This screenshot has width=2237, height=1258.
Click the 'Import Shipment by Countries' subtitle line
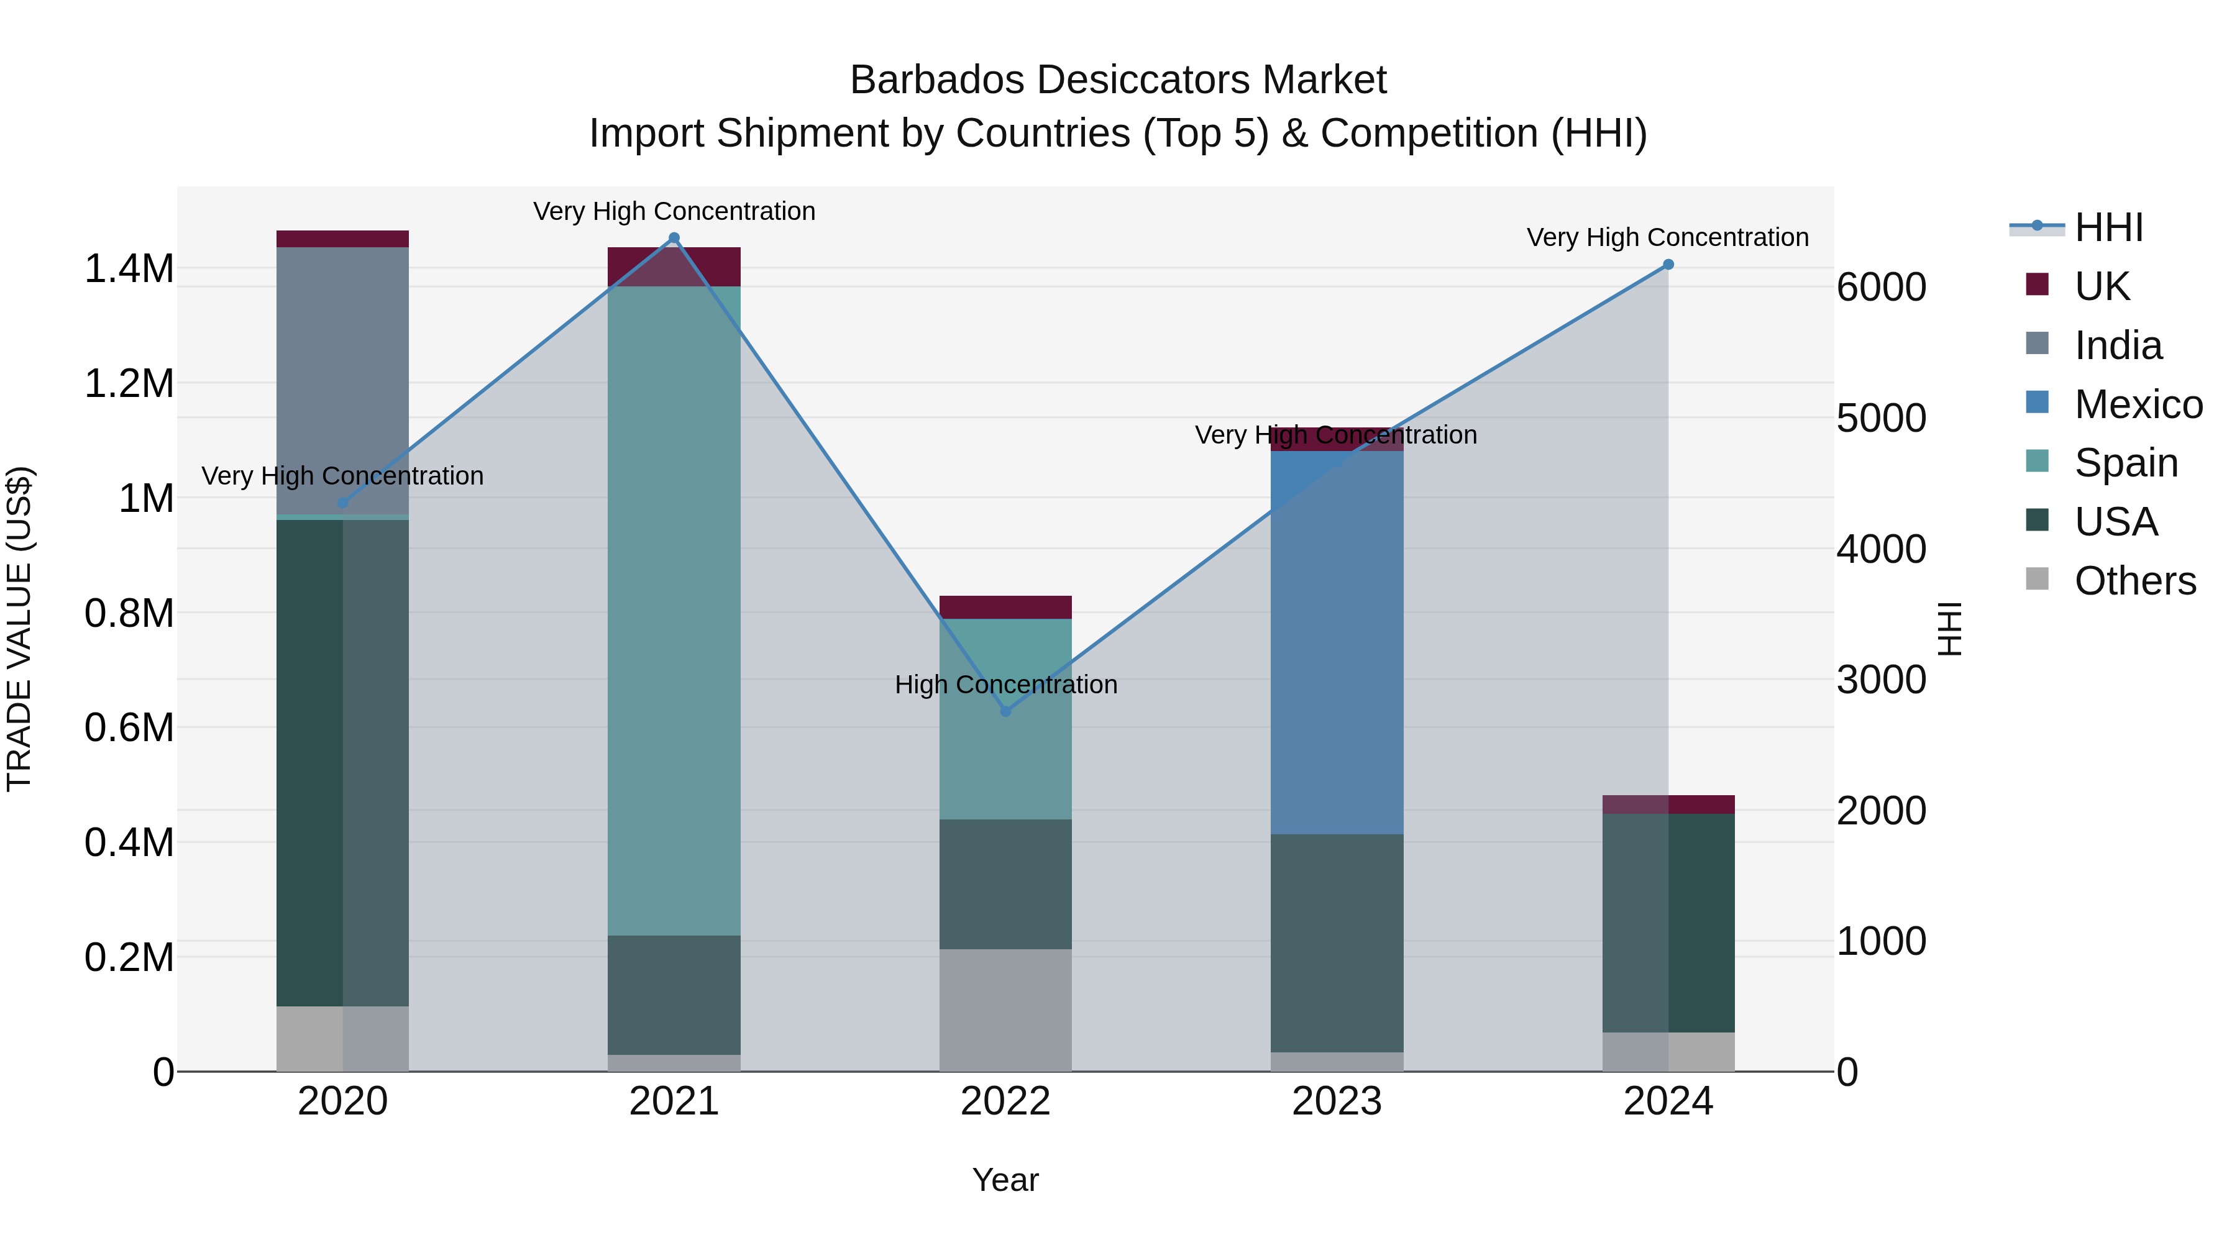pos(1118,134)
